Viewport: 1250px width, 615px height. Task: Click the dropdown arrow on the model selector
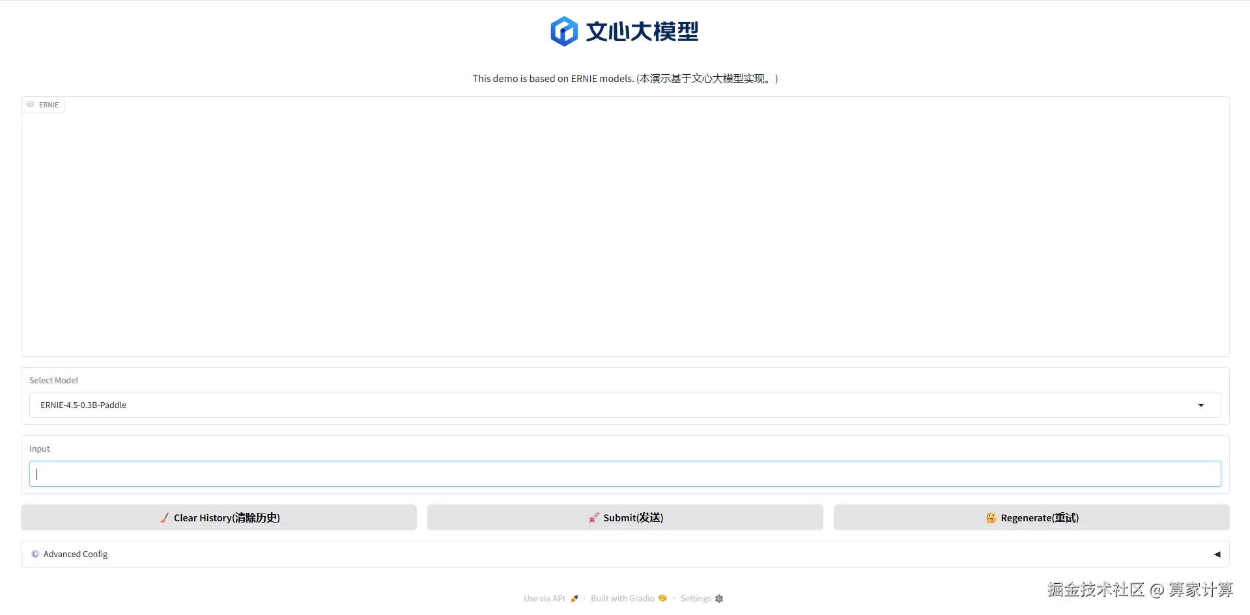click(x=1200, y=405)
